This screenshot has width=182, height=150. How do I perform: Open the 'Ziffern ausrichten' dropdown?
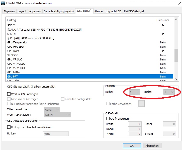[52, 109]
